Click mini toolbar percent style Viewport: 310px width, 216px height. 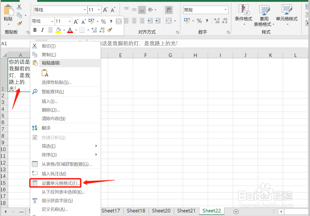[104, 21]
